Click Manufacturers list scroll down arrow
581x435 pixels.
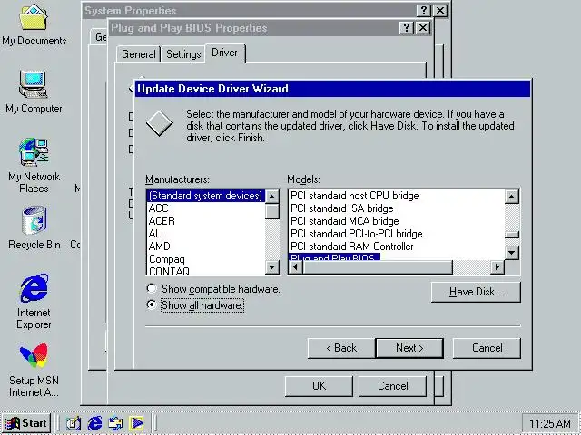point(272,267)
